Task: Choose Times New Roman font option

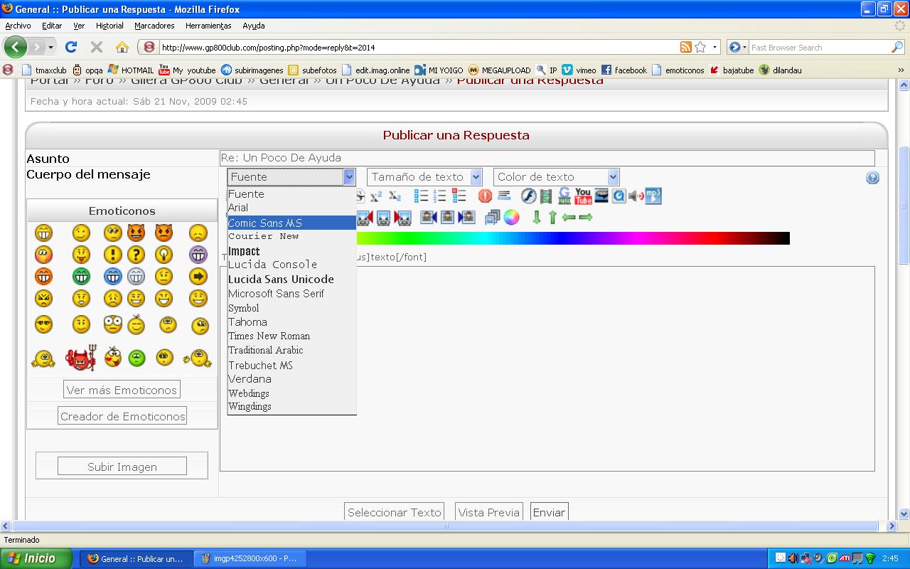Action: (269, 336)
